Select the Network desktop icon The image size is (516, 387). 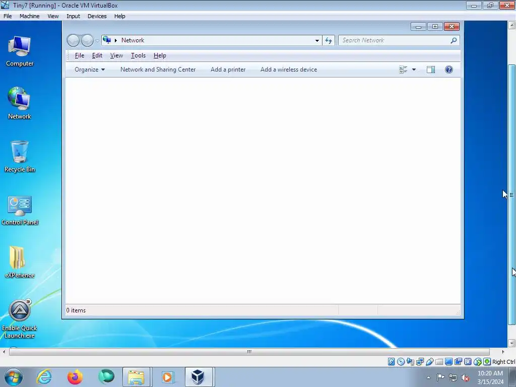20,103
